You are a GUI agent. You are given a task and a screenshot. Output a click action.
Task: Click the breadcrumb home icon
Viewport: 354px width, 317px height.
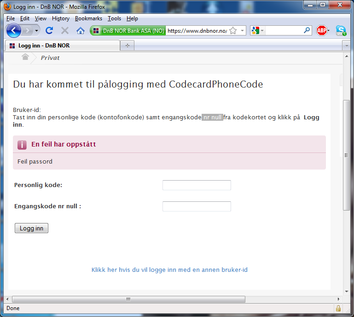click(x=25, y=57)
